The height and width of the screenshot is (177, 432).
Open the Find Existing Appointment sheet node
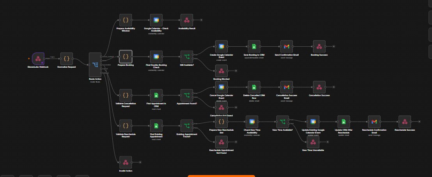(x=156, y=126)
